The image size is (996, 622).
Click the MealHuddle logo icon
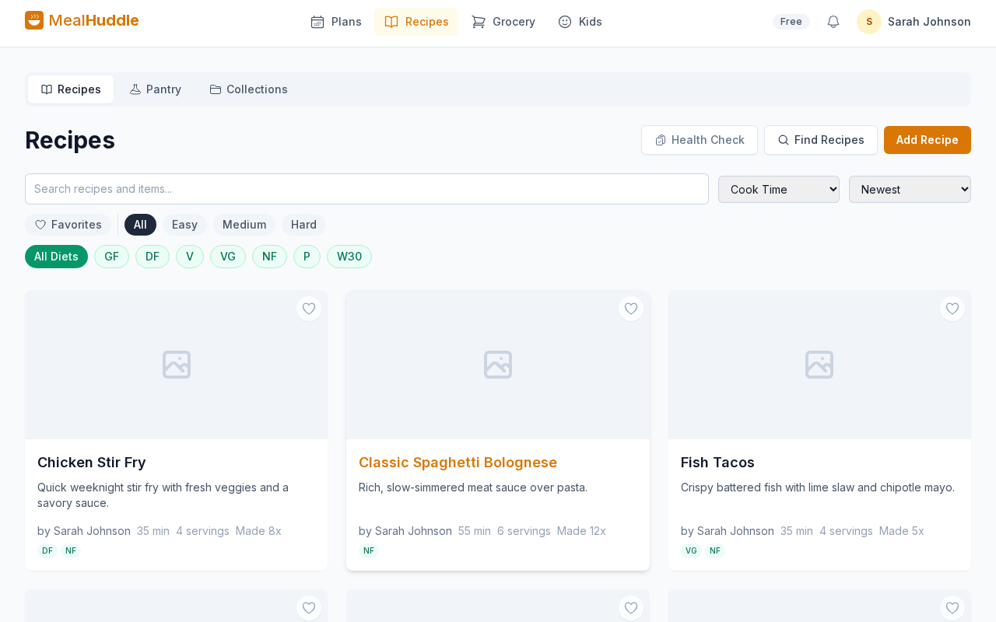[33, 19]
